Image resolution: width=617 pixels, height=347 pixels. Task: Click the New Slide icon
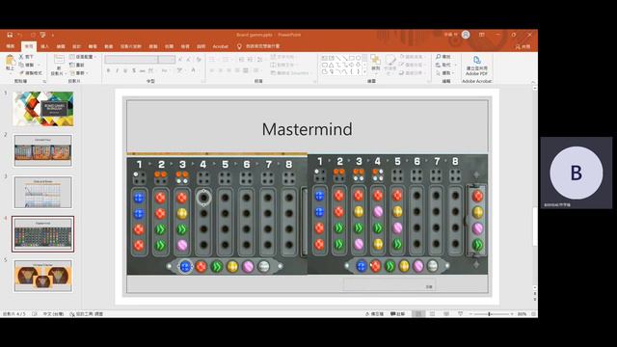click(59, 60)
